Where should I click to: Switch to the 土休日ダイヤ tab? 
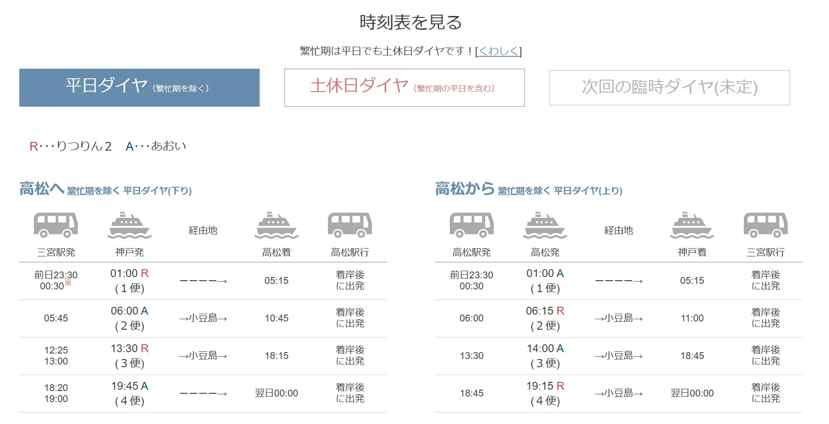404,88
